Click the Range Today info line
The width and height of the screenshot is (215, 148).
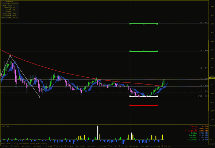click(8, 6)
